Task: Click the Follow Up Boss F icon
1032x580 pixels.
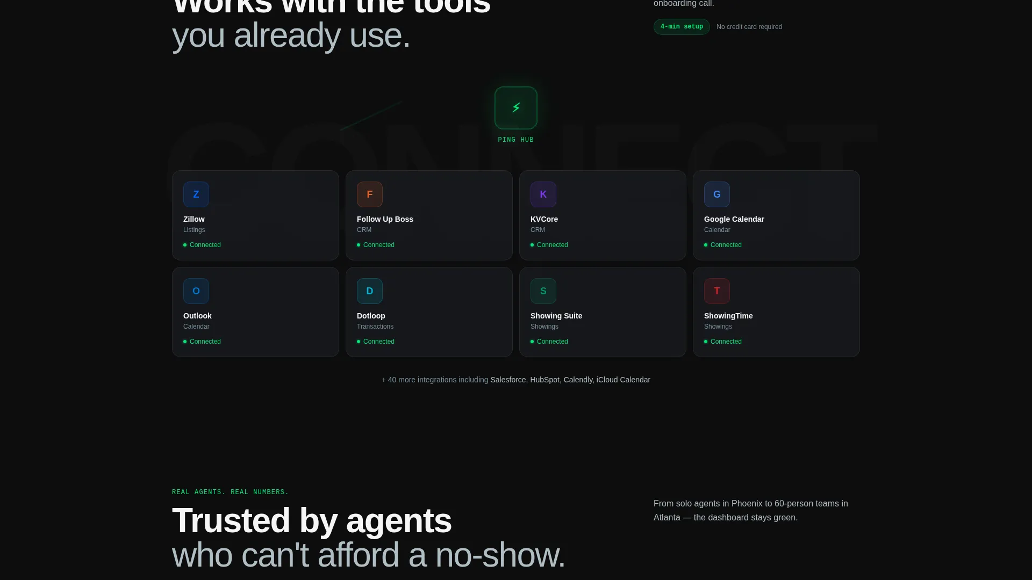Action: coord(370,194)
